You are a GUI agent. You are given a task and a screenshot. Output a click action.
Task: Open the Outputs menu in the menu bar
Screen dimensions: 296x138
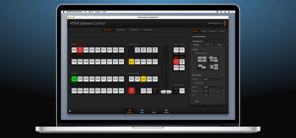pos(98,12)
